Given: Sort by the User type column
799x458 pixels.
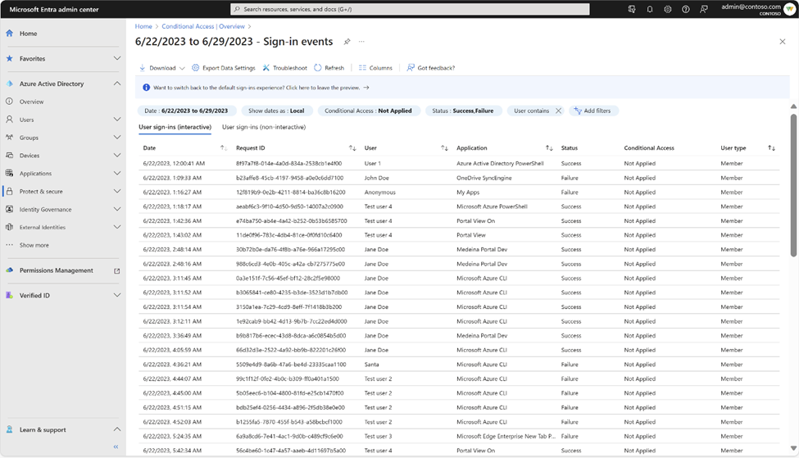Looking at the screenshot, I should [x=771, y=148].
